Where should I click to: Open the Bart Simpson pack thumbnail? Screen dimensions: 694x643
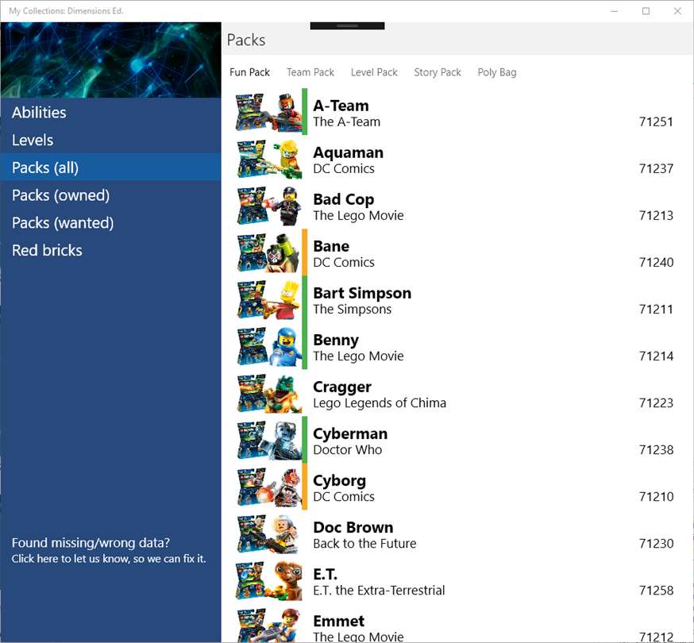[268, 299]
